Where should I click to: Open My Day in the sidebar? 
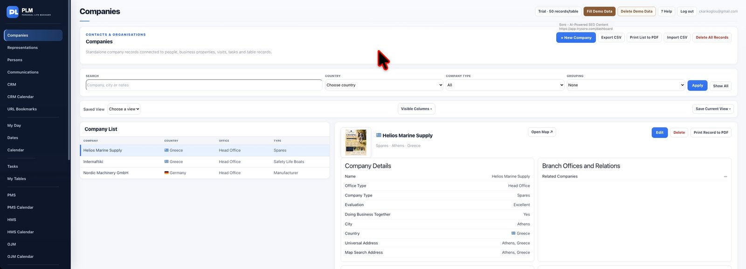(x=14, y=125)
